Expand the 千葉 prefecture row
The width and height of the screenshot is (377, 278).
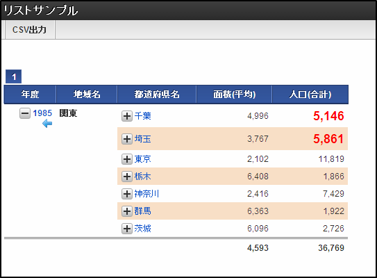[x=127, y=116]
